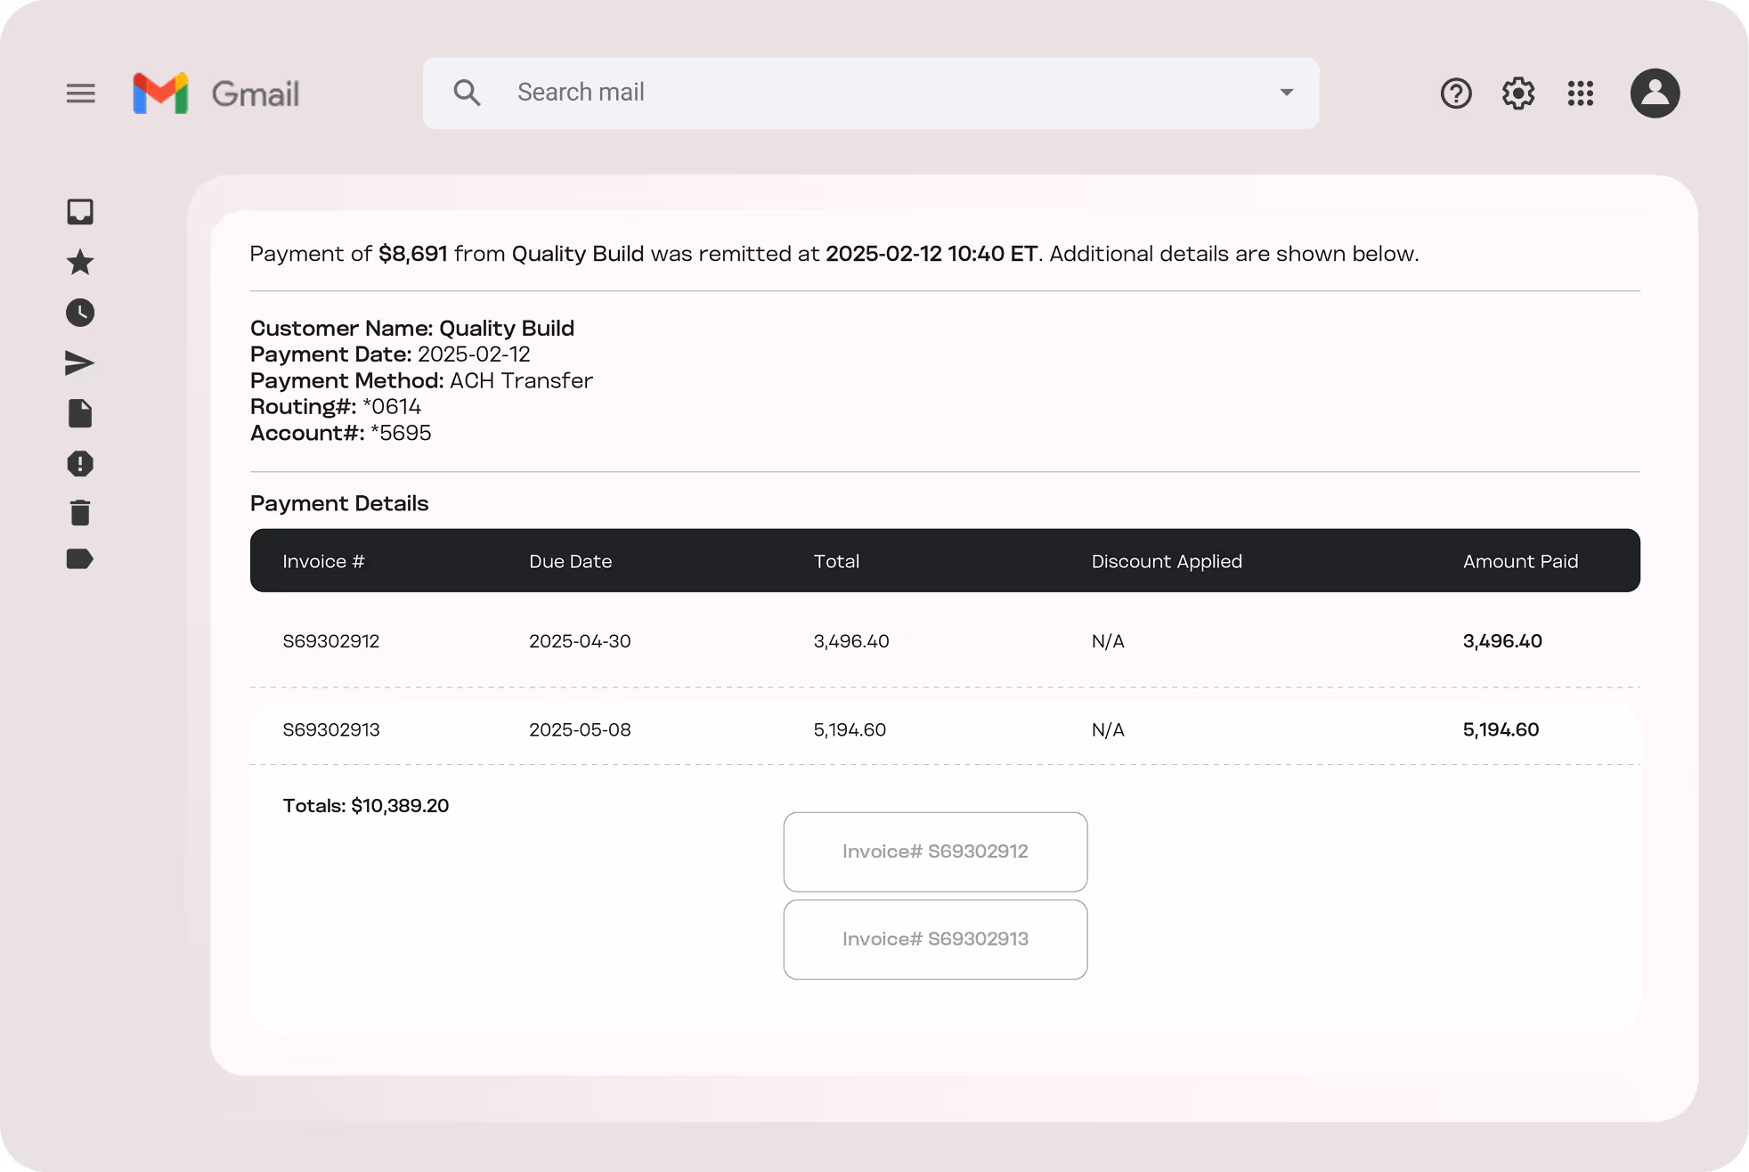
Task: Open the account profile avatar
Action: (x=1655, y=94)
